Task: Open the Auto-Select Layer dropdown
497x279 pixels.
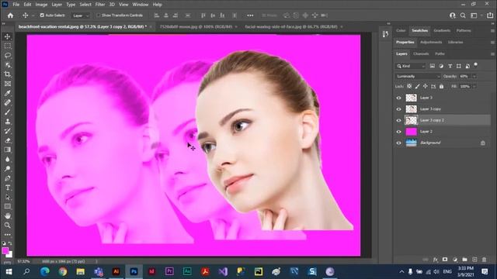Action: [x=81, y=15]
